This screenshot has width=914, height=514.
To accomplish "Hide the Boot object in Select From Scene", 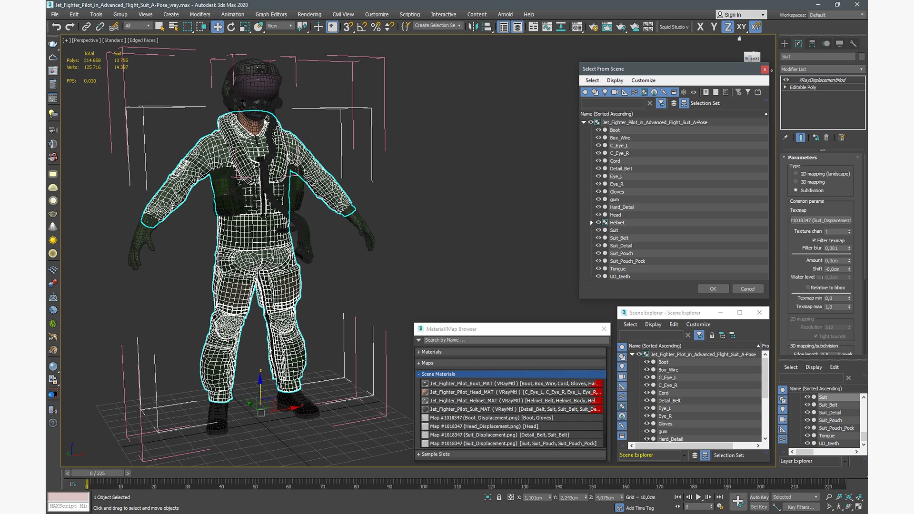I will click(599, 130).
